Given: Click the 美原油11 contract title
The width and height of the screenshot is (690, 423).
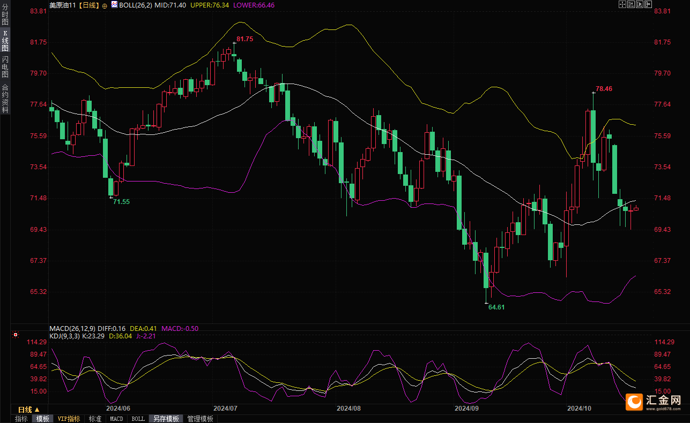Looking at the screenshot, I should click(63, 5).
